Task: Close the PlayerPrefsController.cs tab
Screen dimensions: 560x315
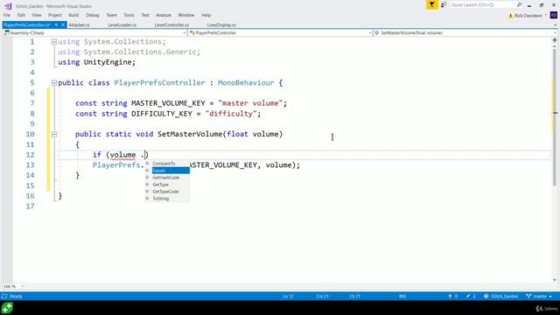Action: pos(63,25)
